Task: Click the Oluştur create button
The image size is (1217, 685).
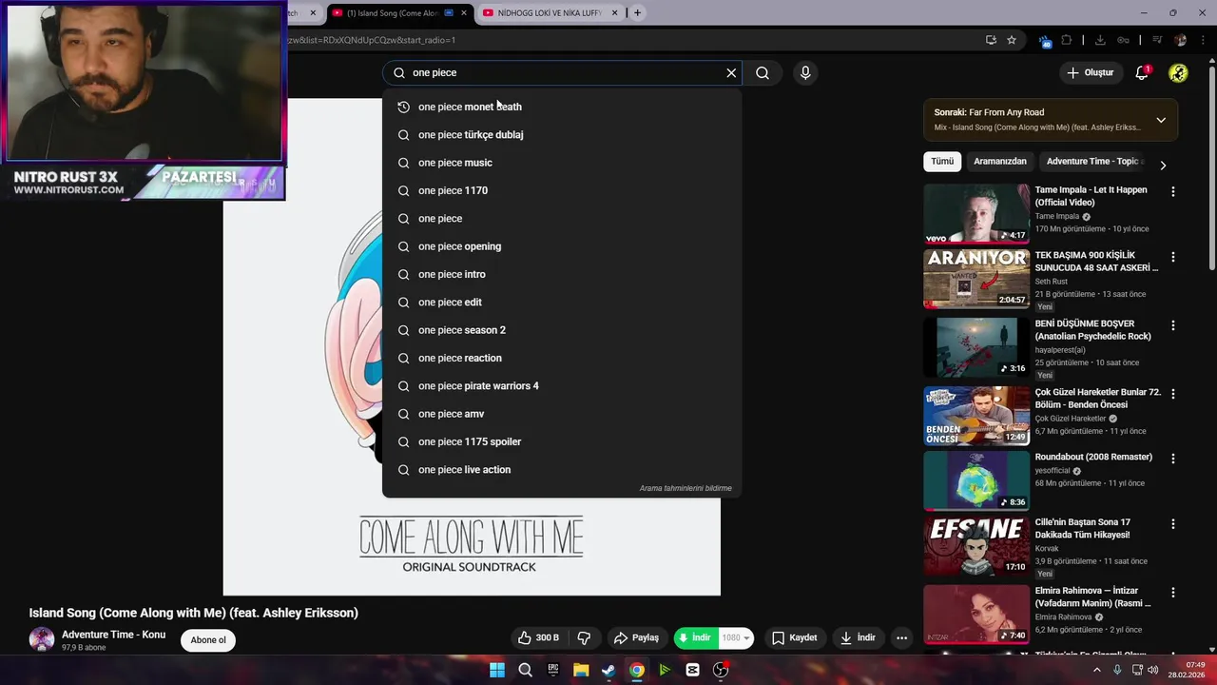Action: click(x=1090, y=73)
